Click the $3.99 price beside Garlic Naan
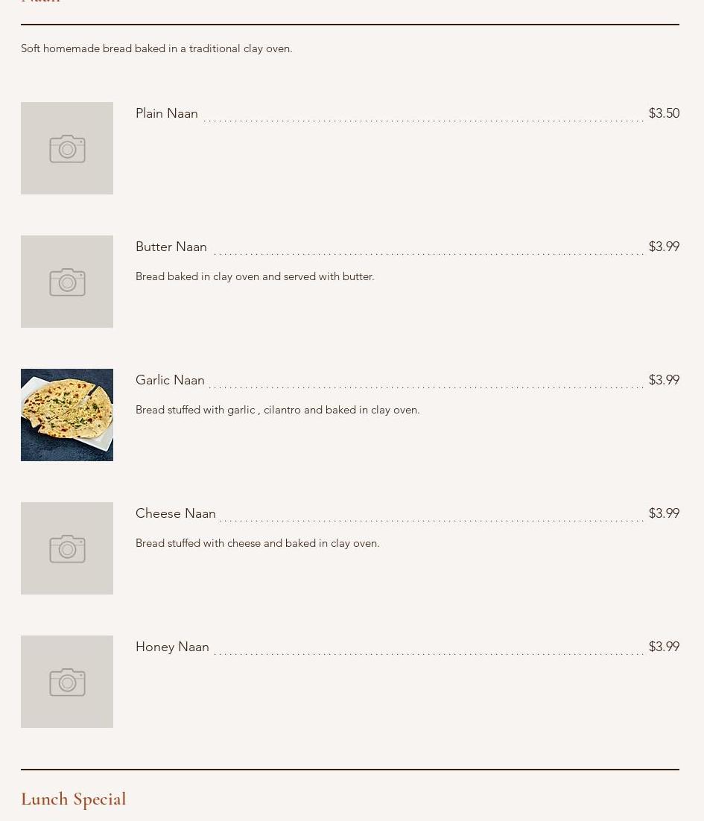The image size is (704, 821). 664,380
